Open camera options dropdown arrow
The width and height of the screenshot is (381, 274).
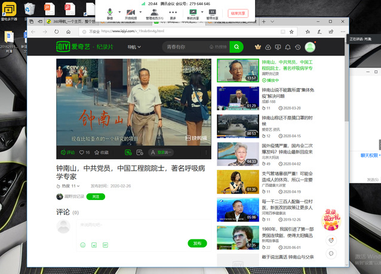click(141, 11)
